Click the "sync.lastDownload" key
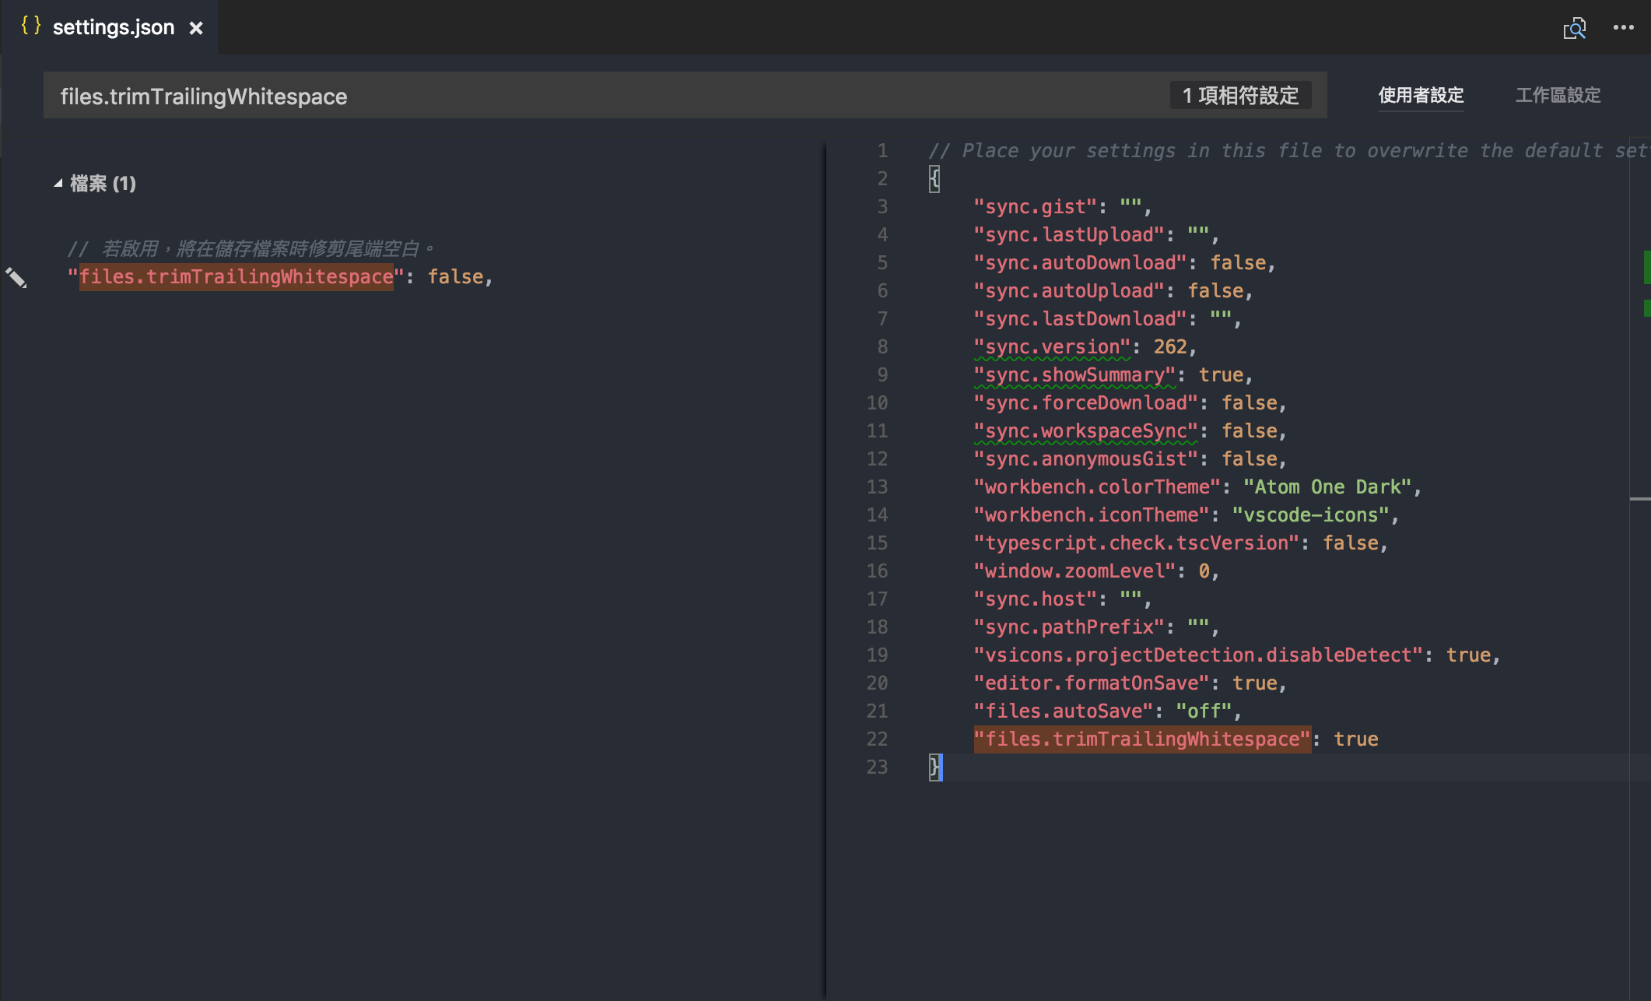The height and width of the screenshot is (1001, 1651). click(1080, 318)
